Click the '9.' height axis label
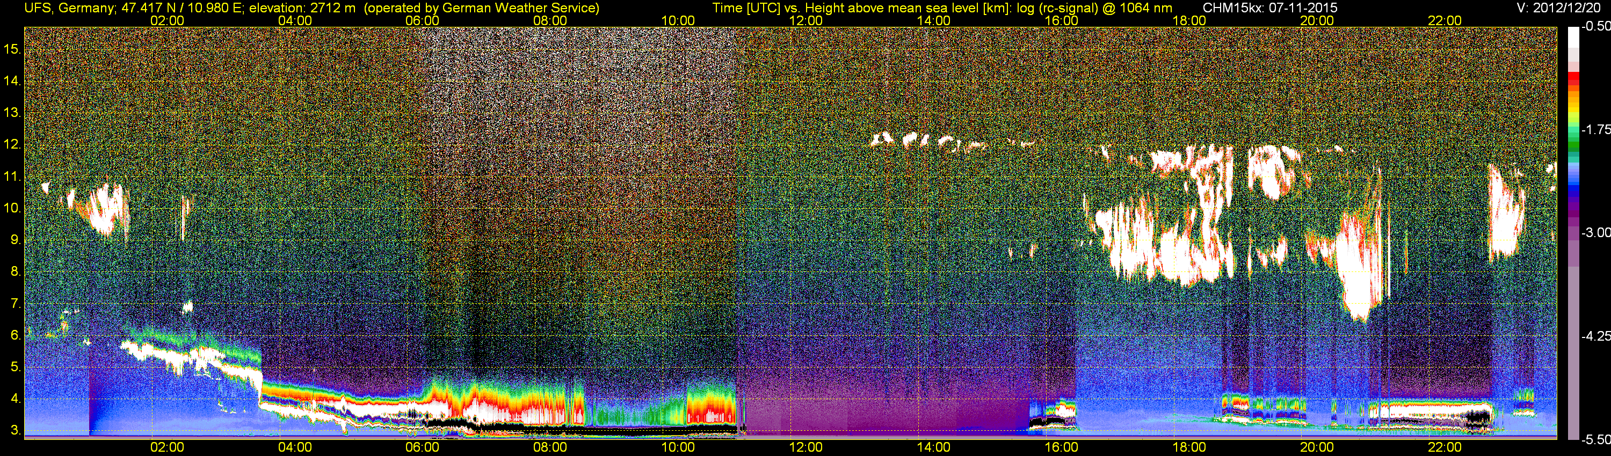 [16, 240]
